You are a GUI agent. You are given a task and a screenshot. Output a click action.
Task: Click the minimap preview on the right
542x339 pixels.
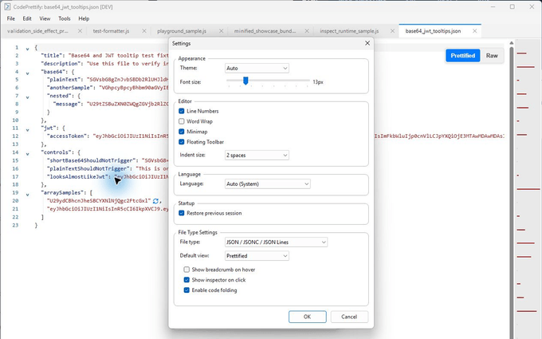click(527, 188)
